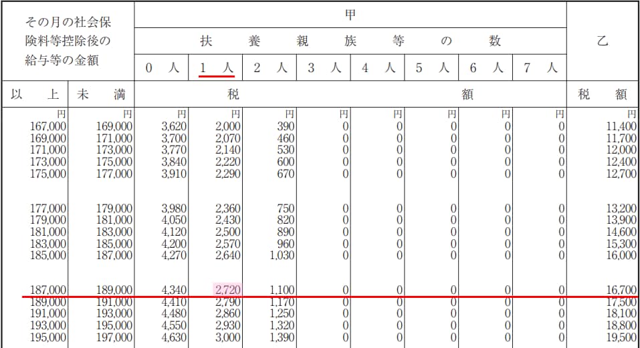Click the 以上 column header
The width and height of the screenshot is (640, 348).
tap(34, 95)
